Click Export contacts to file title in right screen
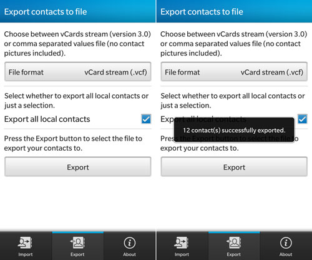 202,12
